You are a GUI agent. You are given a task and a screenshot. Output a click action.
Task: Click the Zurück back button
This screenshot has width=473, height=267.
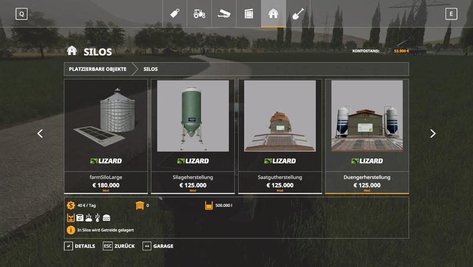click(x=119, y=246)
